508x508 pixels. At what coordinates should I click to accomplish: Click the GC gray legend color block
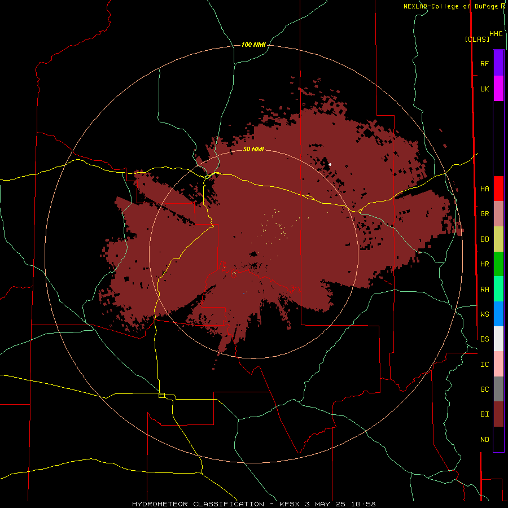tap(498, 389)
